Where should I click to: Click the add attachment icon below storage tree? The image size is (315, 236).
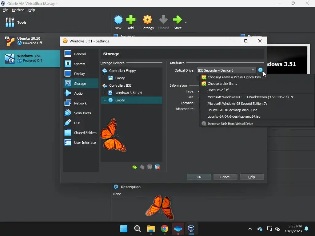coord(150,167)
